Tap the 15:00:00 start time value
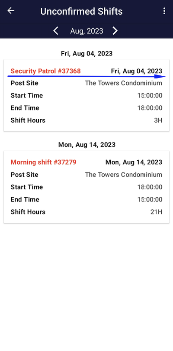Screen dimensions: 173x351 pos(150,96)
